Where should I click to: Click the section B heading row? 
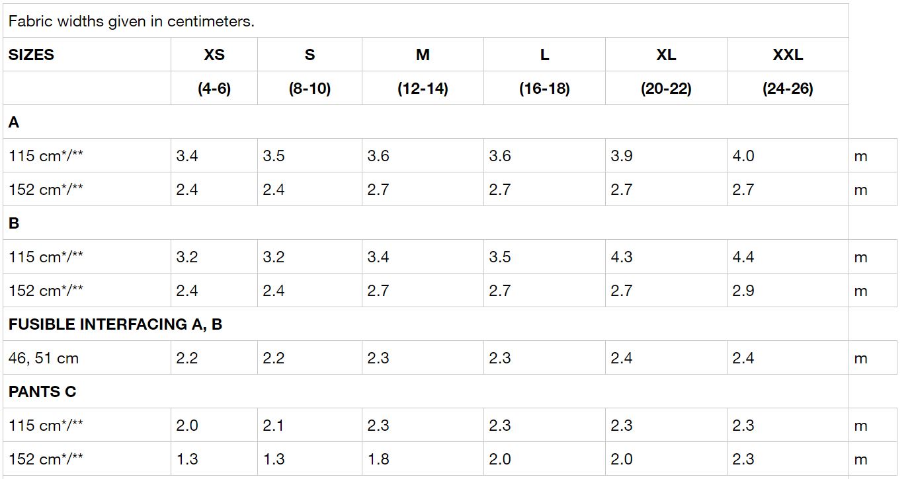coord(425,223)
